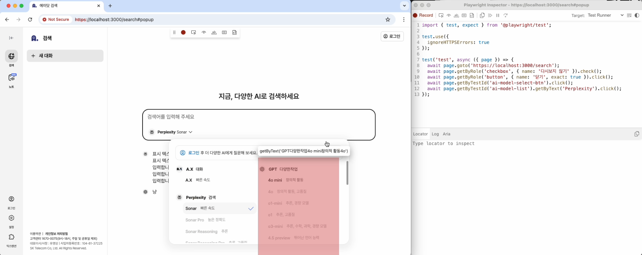Clear the Inspector code with the clear icon
This screenshot has width=642, height=255.
click(x=629, y=16)
